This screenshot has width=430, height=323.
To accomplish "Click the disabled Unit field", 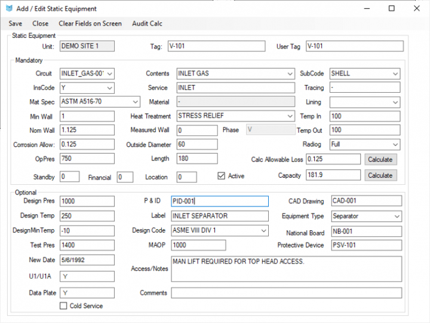I will pos(87,46).
